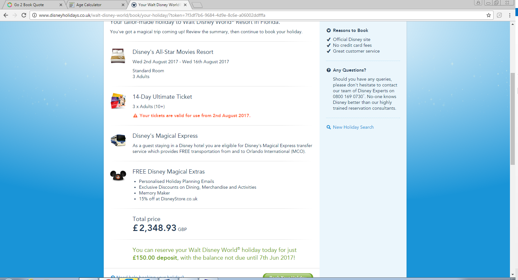Click the No credit card fees text
Screen dimensions: 518x280
click(352, 45)
